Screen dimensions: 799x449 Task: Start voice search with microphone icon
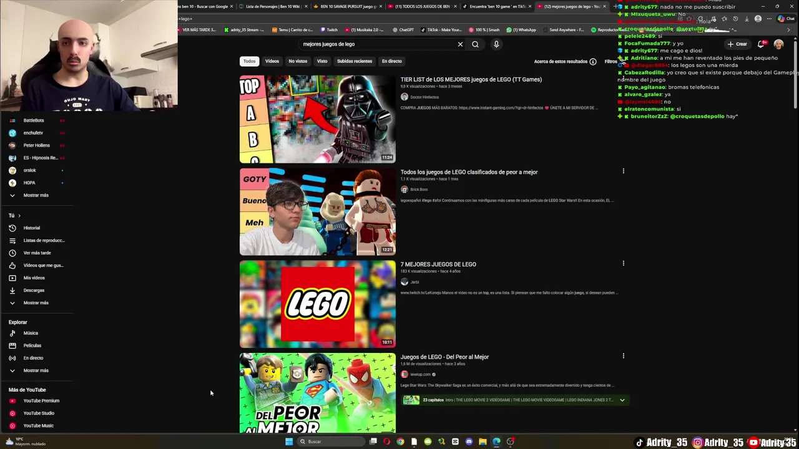496,44
